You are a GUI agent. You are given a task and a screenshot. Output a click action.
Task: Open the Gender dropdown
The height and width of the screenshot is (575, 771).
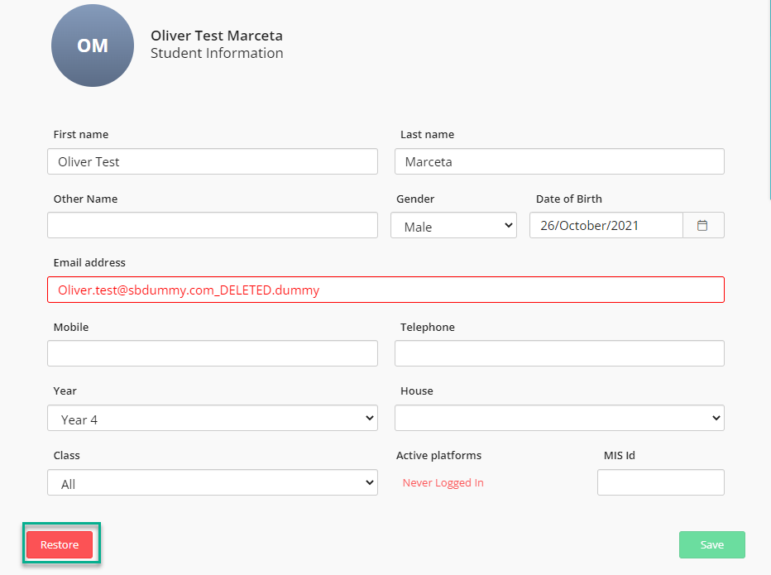[x=453, y=225]
